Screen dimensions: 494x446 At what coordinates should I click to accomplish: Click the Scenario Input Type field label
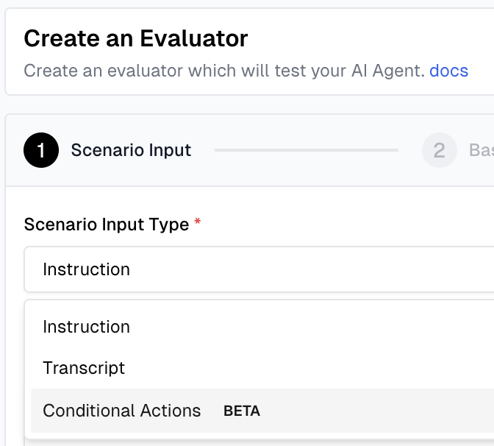(107, 224)
